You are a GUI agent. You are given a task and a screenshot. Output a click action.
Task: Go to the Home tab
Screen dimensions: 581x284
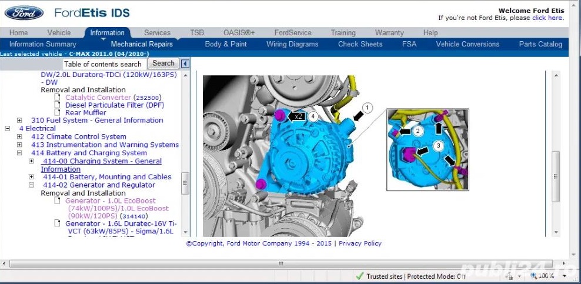pyautogui.click(x=19, y=32)
